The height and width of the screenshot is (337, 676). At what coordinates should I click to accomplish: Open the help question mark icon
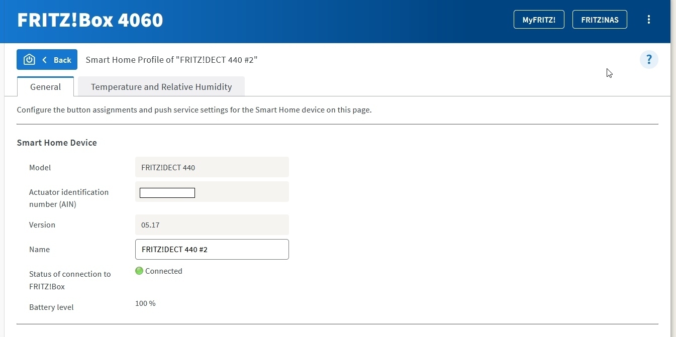[649, 60]
